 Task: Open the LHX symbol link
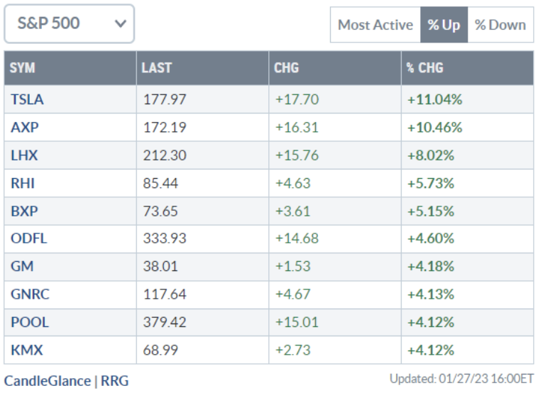tap(23, 155)
